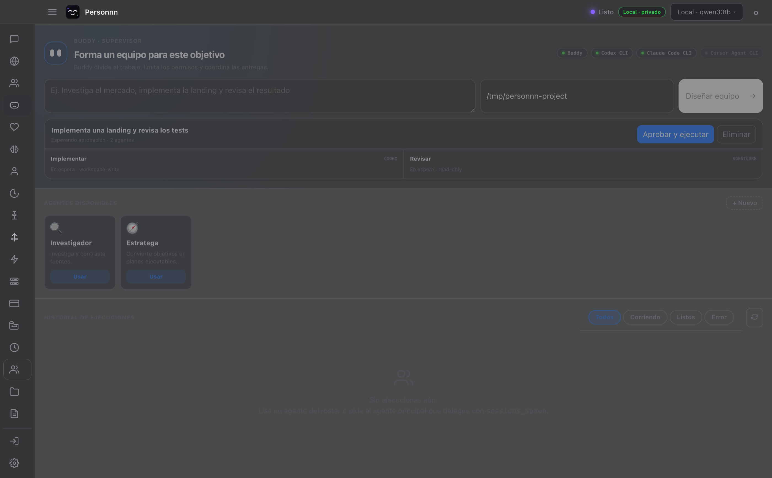Click the Investigador magnifying glass icon
This screenshot has width=772, height=478.
coord(56,228)
